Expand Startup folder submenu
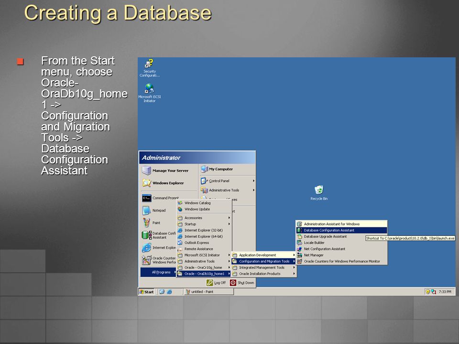 pos(204,224)
